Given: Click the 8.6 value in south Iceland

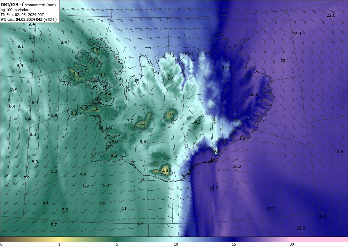Looking at the screenshot, I should [x=143, y=141].
